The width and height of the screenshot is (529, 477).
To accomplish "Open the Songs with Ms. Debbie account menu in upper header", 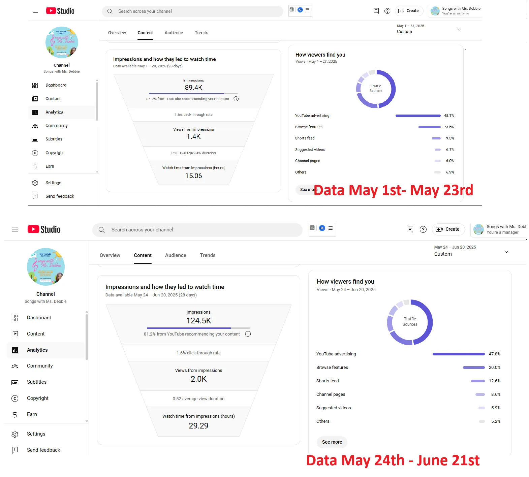I will point(455,11).
